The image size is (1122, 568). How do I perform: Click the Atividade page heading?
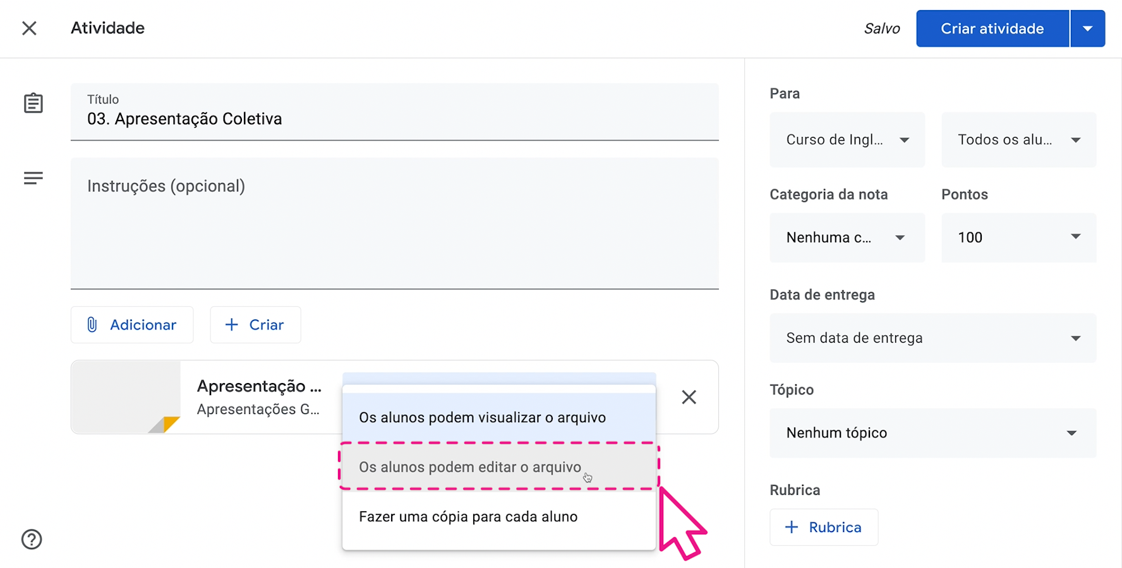tap(107, 28)
